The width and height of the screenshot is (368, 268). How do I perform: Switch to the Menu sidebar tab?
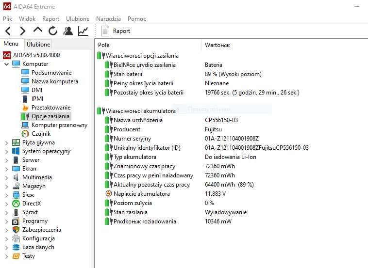[11, 44]
